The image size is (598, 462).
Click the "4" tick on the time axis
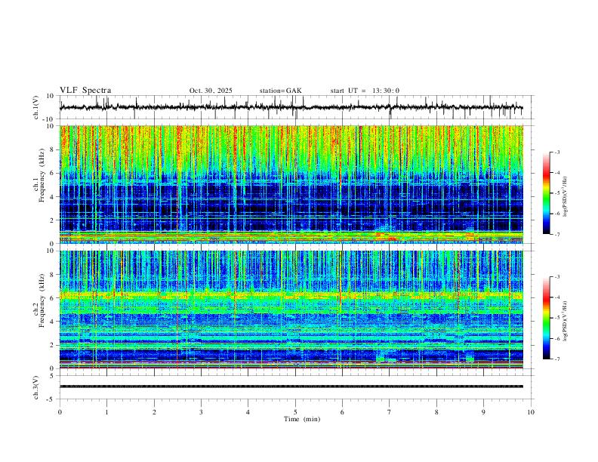(248, 412)
